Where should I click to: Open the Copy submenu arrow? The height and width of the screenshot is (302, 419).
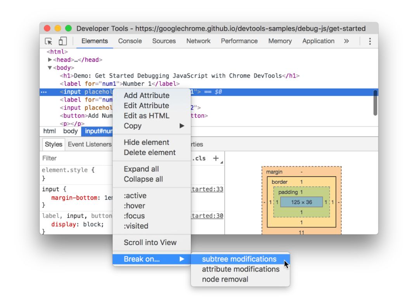[182, 126]
